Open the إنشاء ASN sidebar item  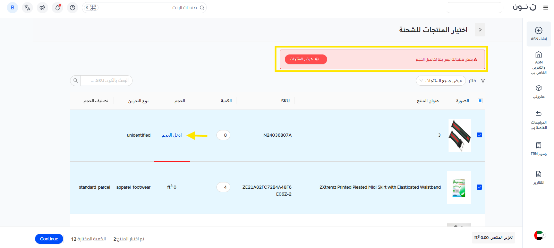point(539,34)
